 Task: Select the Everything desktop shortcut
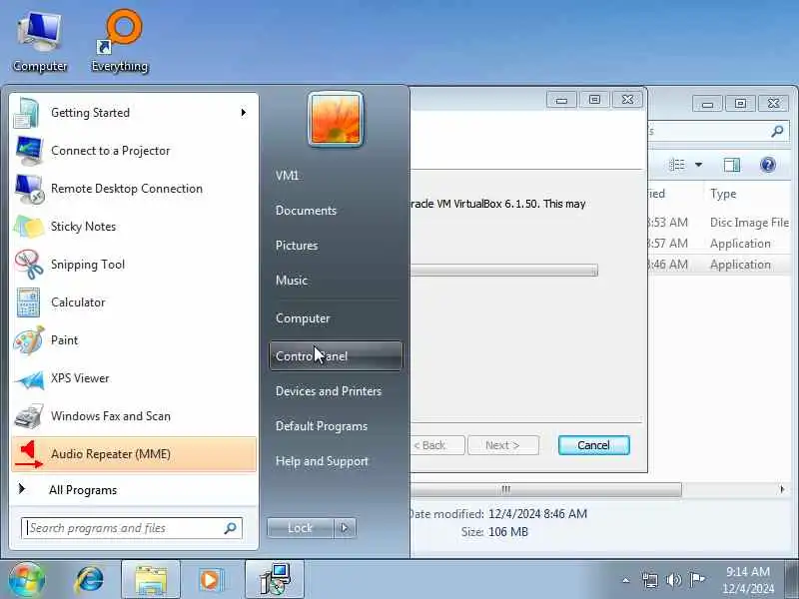tap(120, 43)
